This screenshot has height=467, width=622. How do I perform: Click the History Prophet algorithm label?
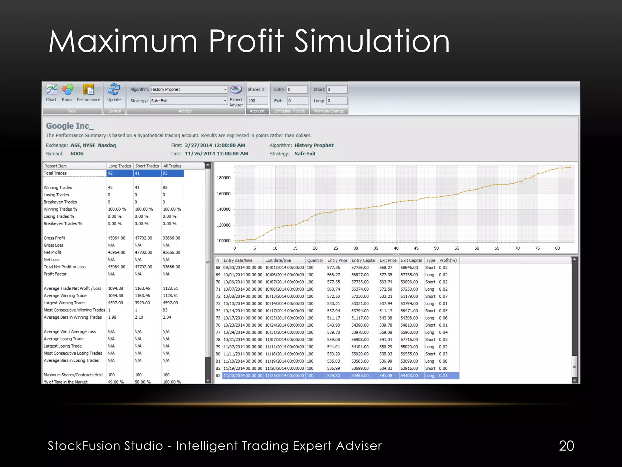(x=314, y=145)
